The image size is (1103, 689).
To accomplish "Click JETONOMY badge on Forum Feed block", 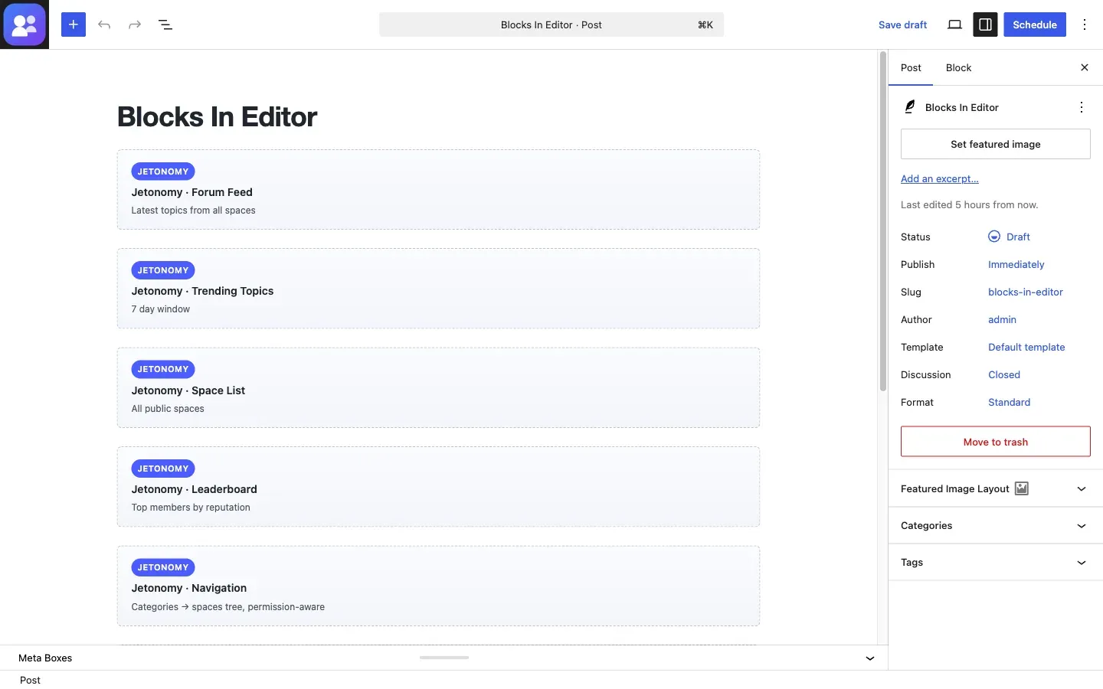I will 163,171.
